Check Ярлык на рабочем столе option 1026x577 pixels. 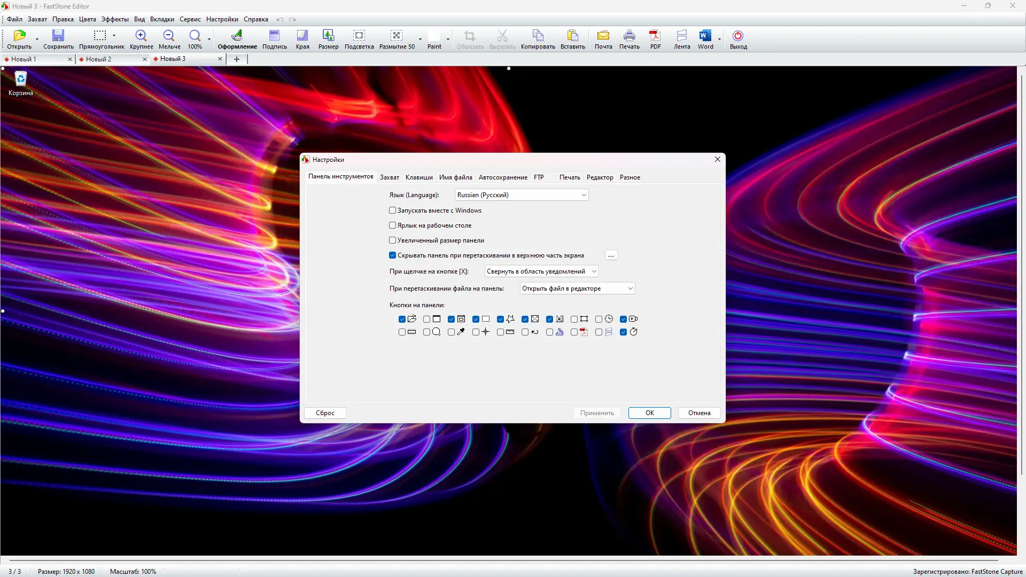[x=393, y=225]
